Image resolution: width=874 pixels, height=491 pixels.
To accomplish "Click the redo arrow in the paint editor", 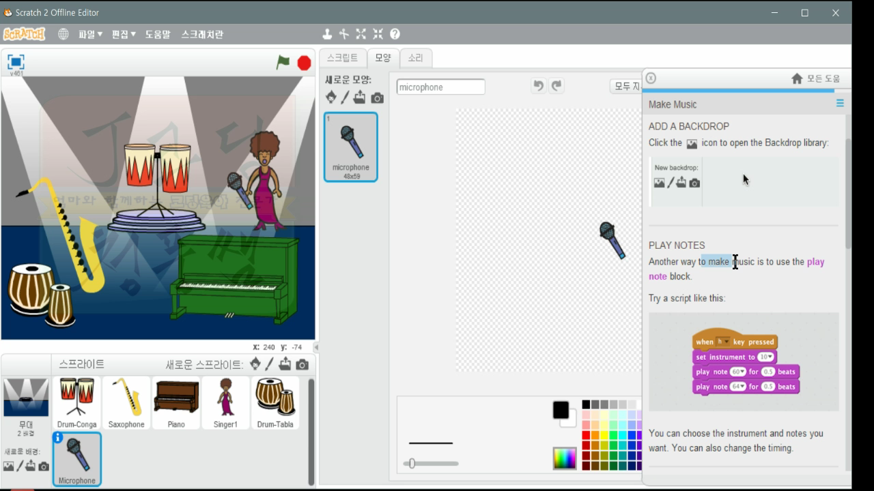I will tap(557, 85).
